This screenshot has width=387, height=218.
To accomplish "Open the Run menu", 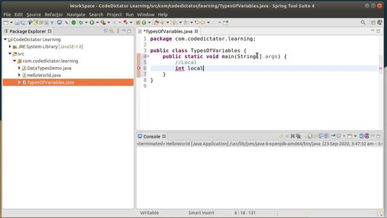I will coord(129,15).
